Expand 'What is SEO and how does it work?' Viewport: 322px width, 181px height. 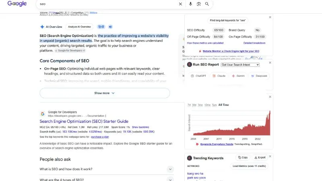pyautogui.click(x=107, y=169)
